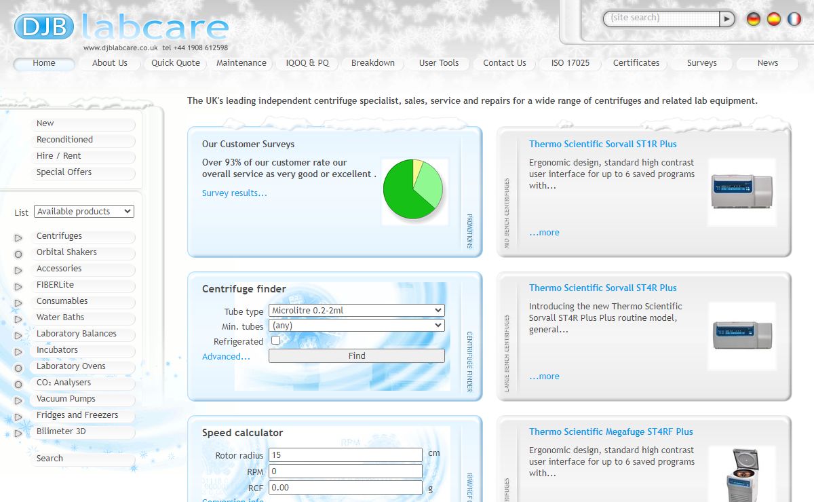The width and height of the screenshot is (814, 502).
Task: Open the User Tools menu item
Action: click(x=439, y=63)
